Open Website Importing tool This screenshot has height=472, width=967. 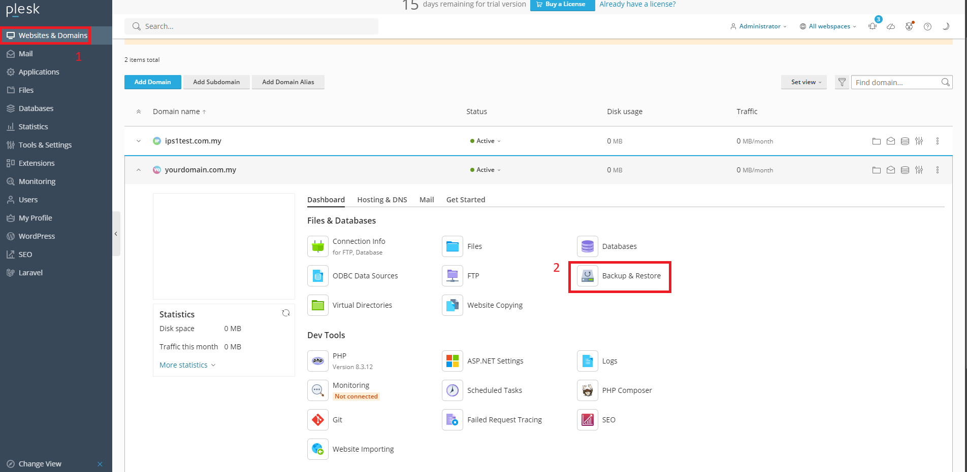point(363,449)
